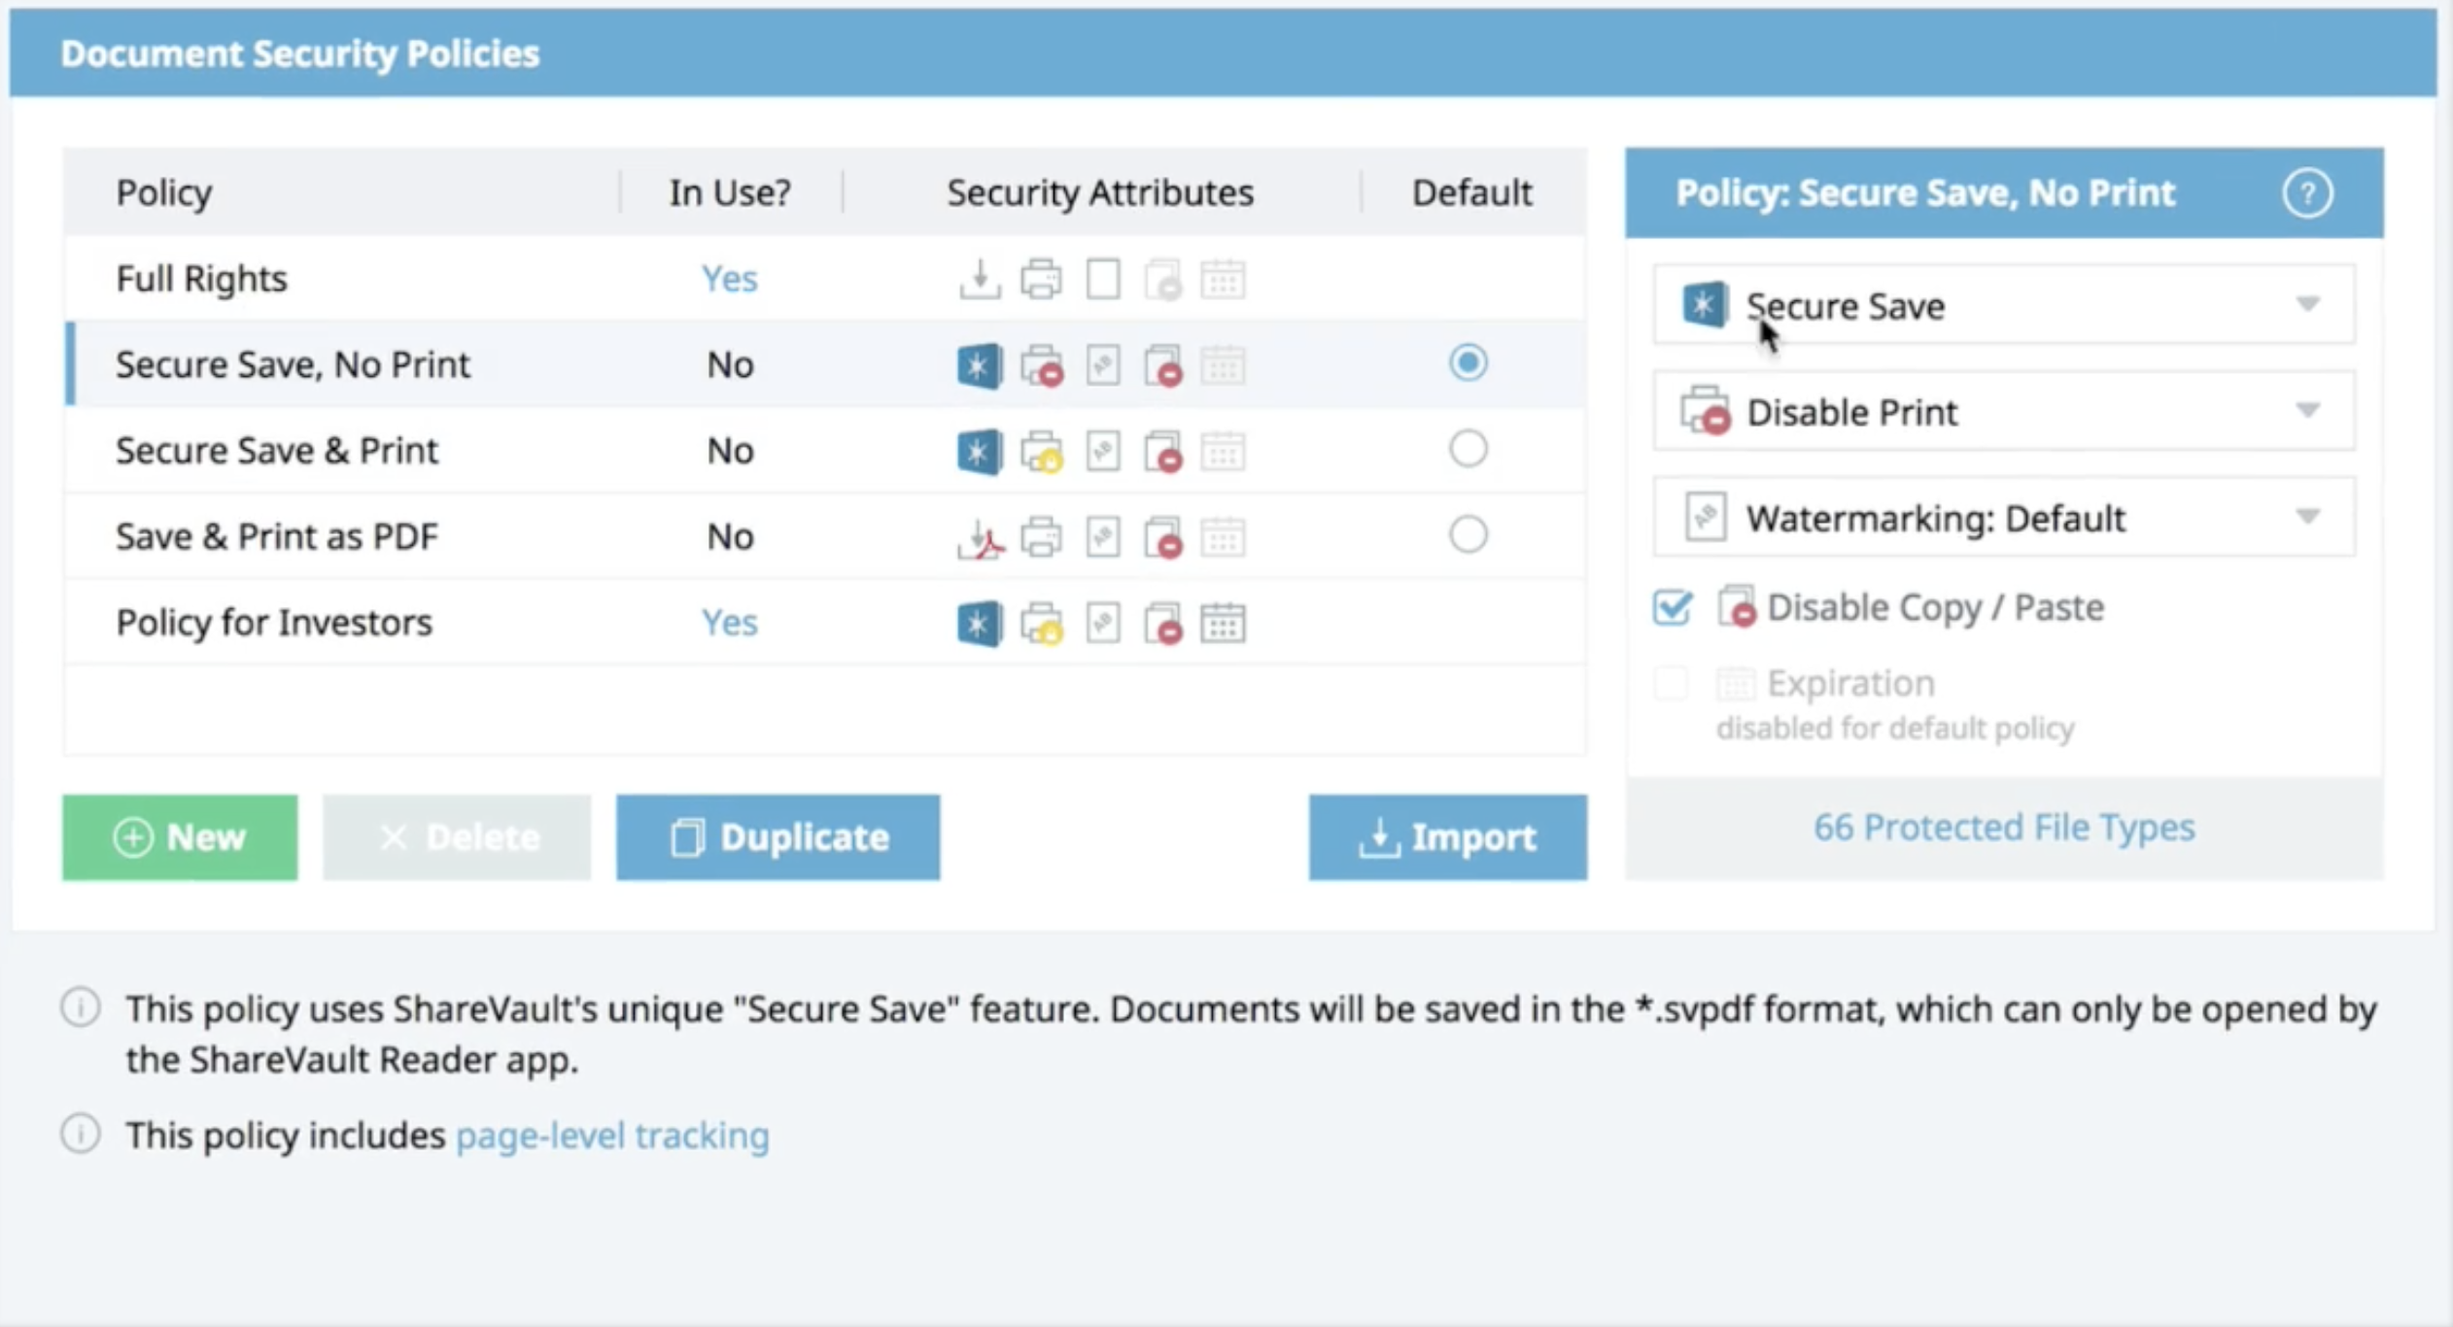This screenshot has height=1327, width=2453.
Task: Click the expiration calendar icon in Policy for Investors row
Action: 1224,623
